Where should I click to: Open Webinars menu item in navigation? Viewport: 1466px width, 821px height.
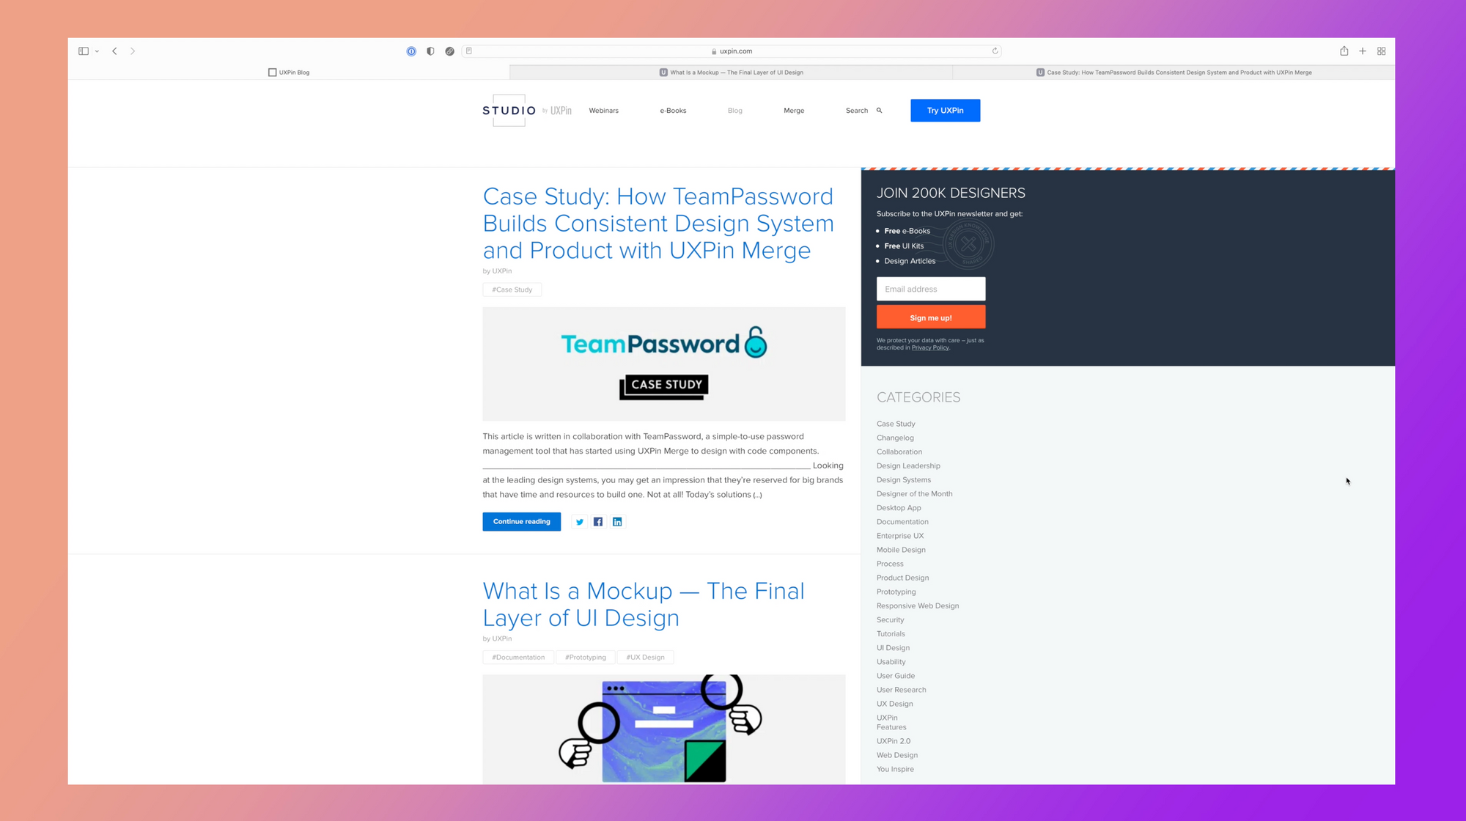point(604,110)
